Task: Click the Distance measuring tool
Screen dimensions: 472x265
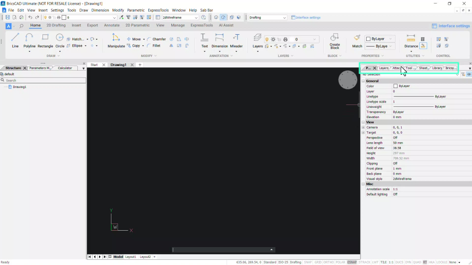Action: [x=411, y=40]
